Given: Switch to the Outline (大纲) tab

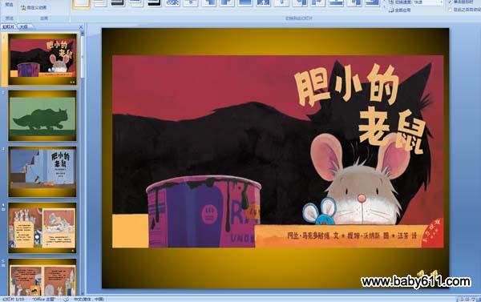Looking at the screenshot, I should (23, 27).
